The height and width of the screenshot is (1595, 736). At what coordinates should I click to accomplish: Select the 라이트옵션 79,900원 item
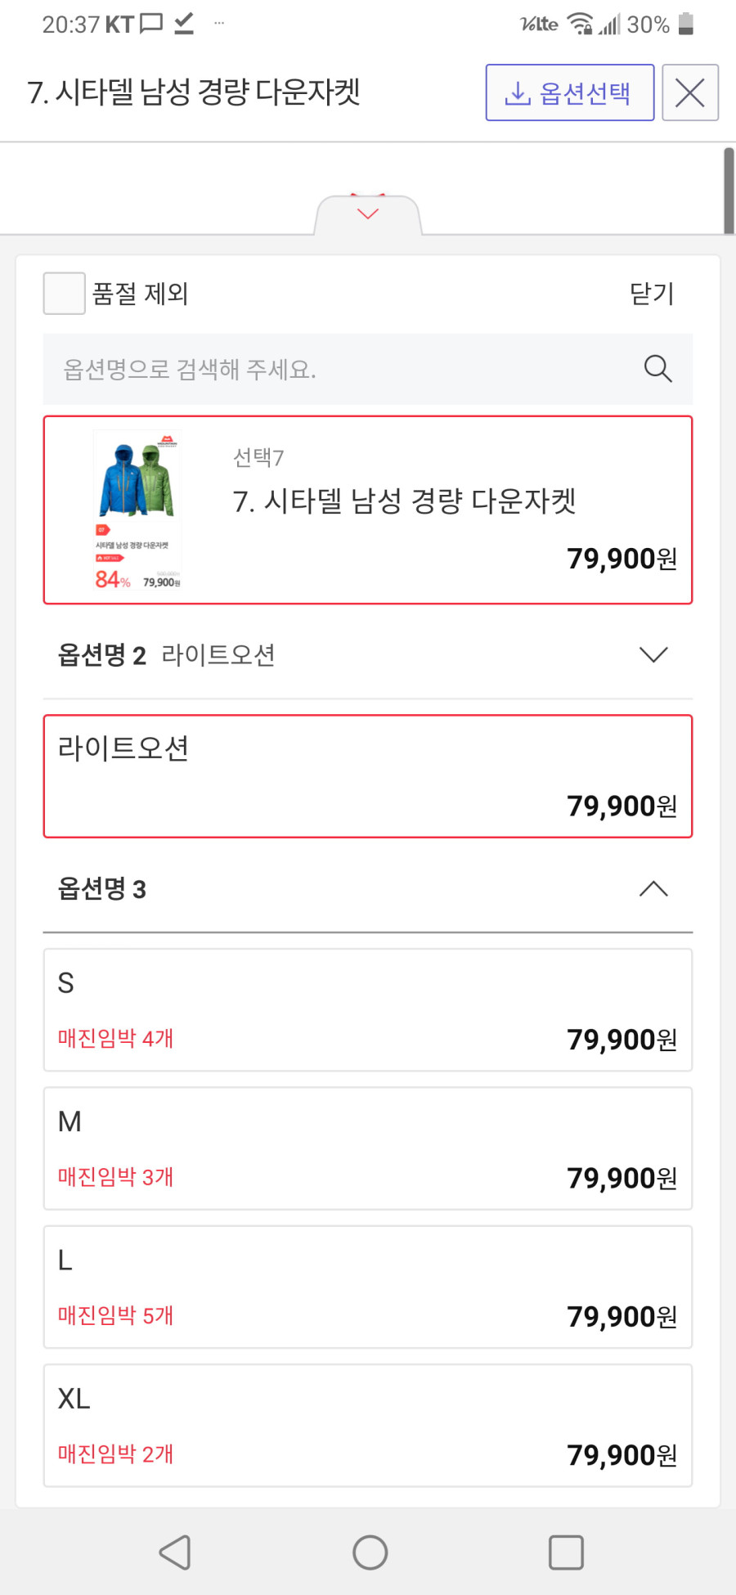[x=368, y=776]
